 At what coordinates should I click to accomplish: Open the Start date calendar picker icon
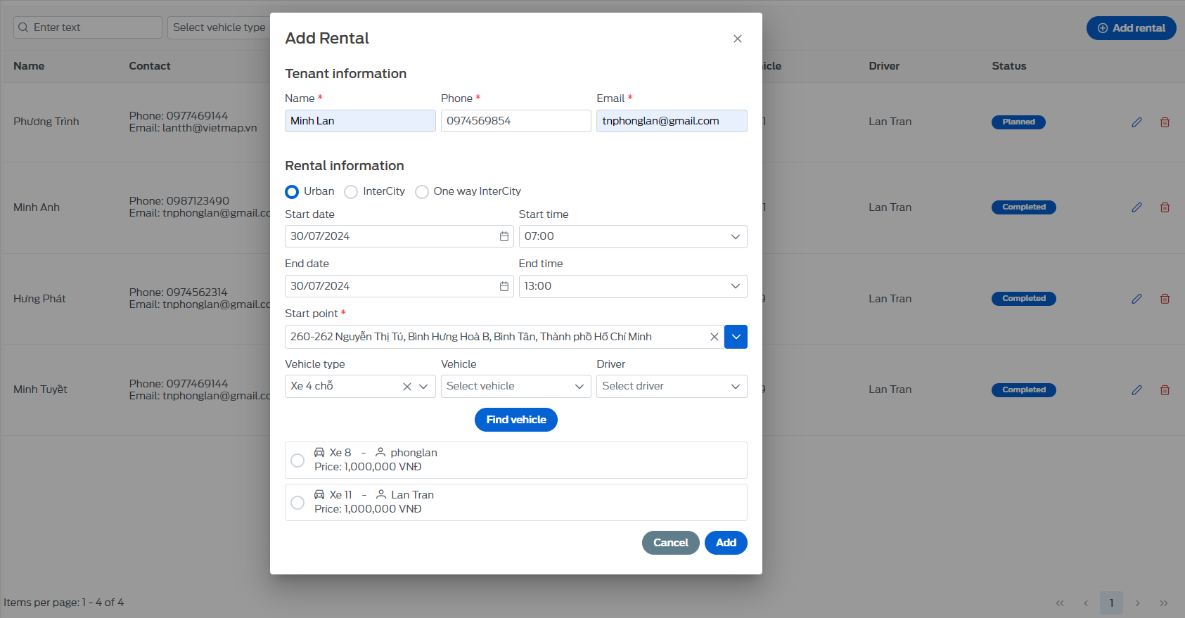pos(504,236)
